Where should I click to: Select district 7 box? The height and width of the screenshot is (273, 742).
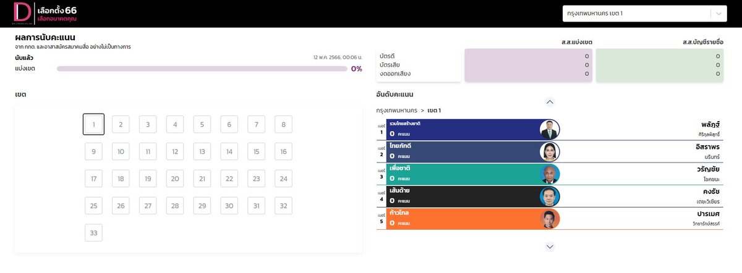(x=257, y=125)
